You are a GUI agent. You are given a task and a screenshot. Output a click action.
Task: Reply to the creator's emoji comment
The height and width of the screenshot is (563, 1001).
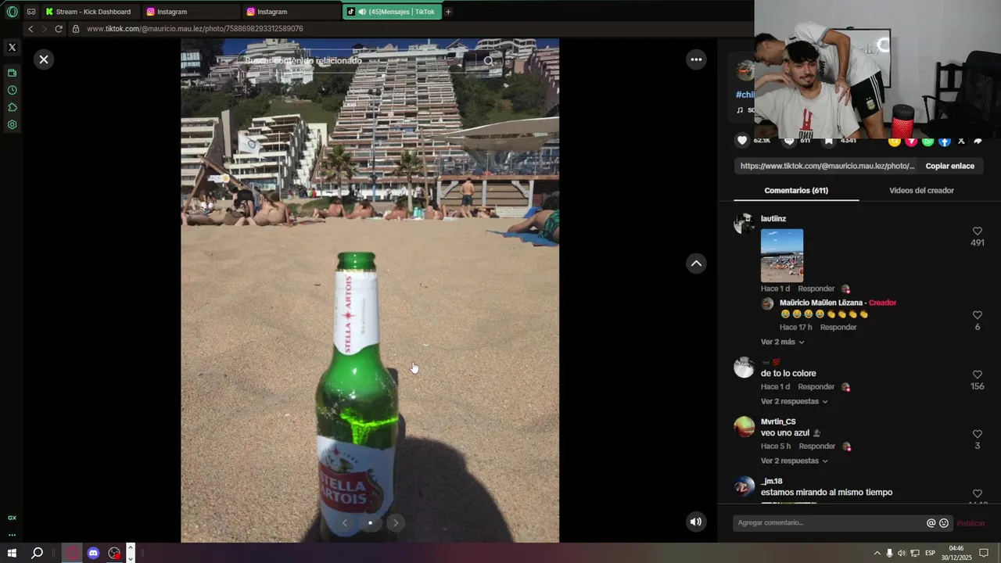[x=838, y=327]
